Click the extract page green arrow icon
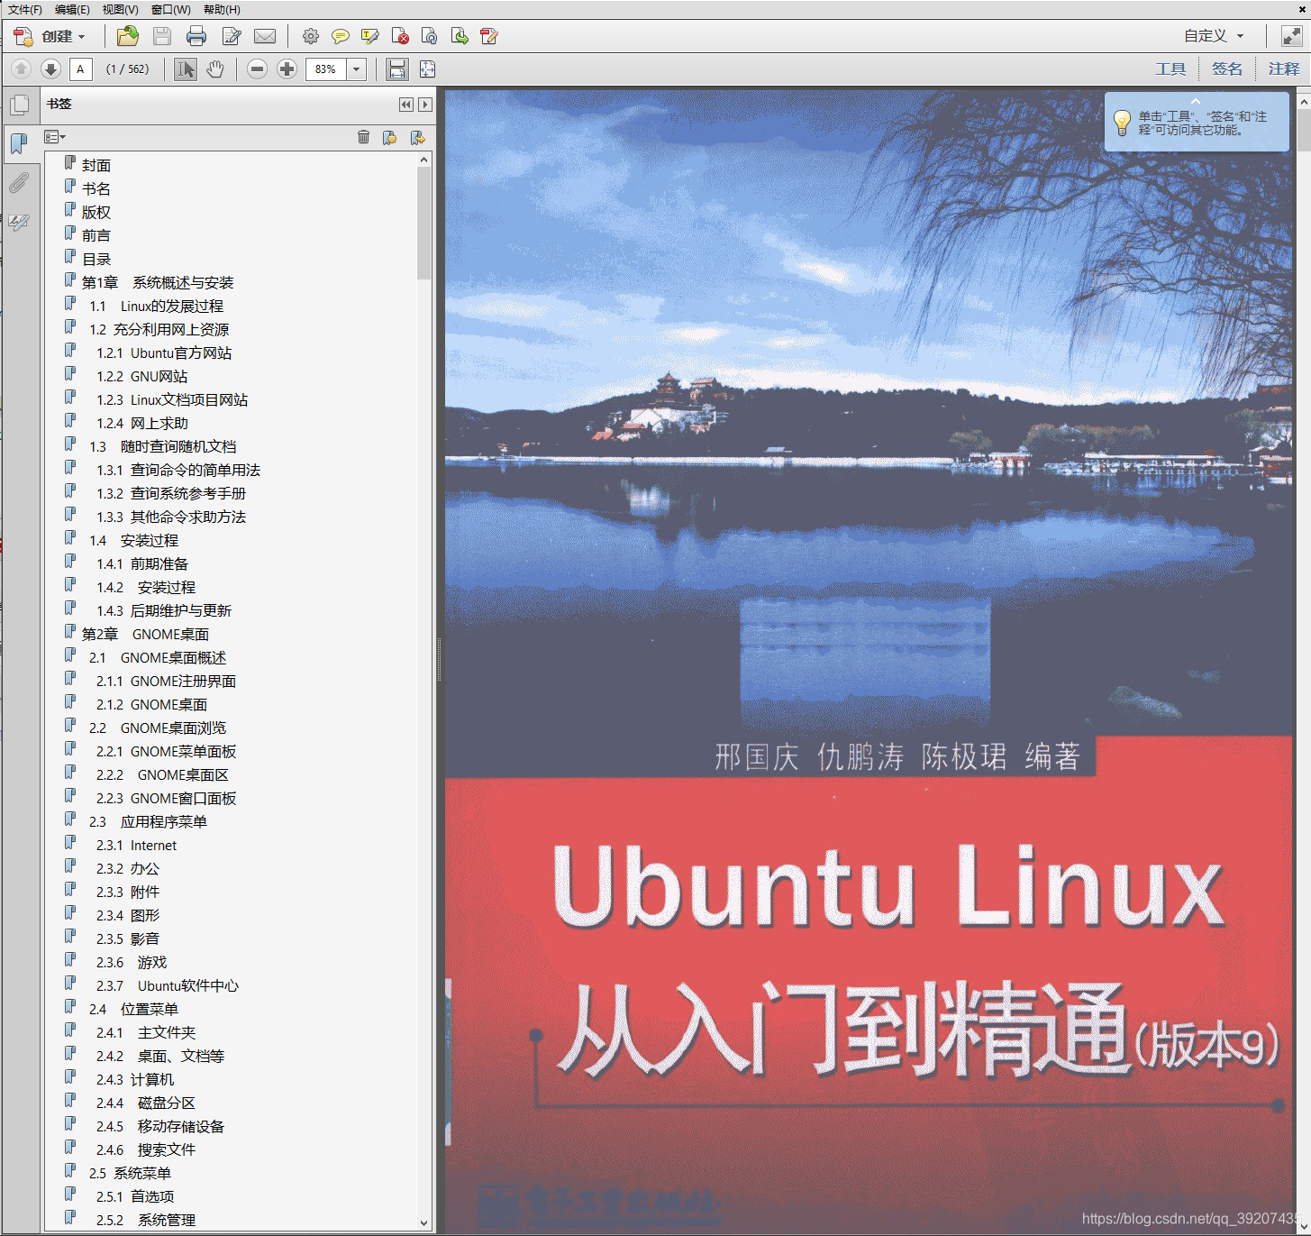 460,36
